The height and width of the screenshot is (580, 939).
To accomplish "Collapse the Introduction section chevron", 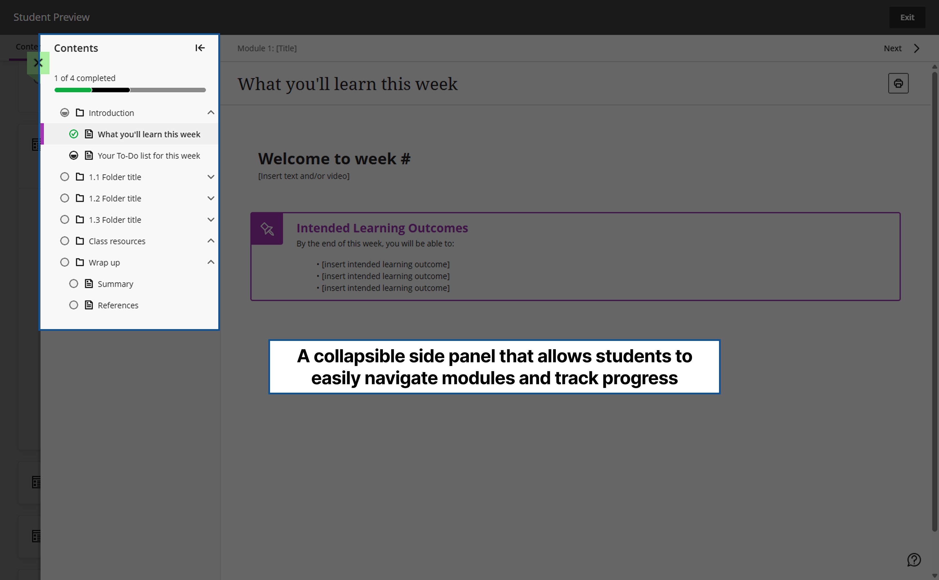I will coord(211,113).
